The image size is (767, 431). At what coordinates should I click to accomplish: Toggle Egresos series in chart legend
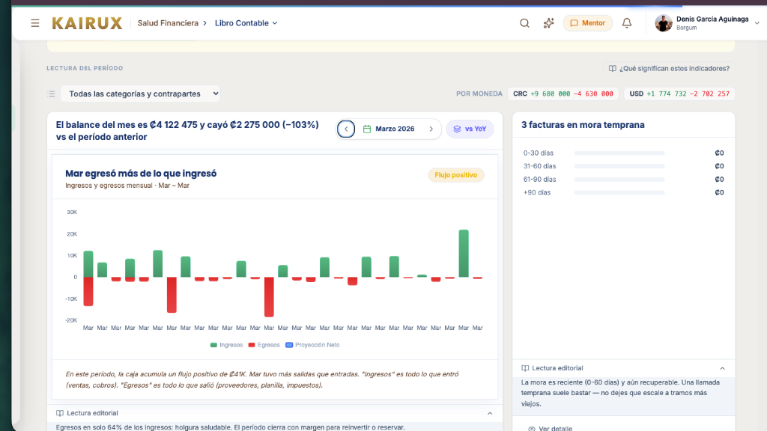click(264, 345)
